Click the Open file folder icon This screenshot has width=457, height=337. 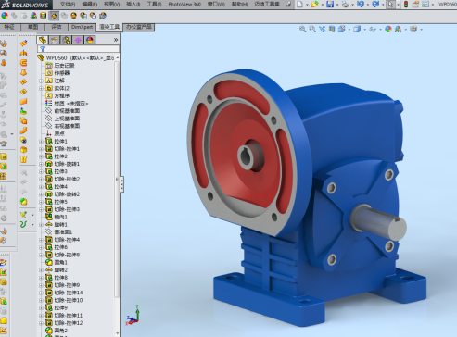(x=314, y=5)
